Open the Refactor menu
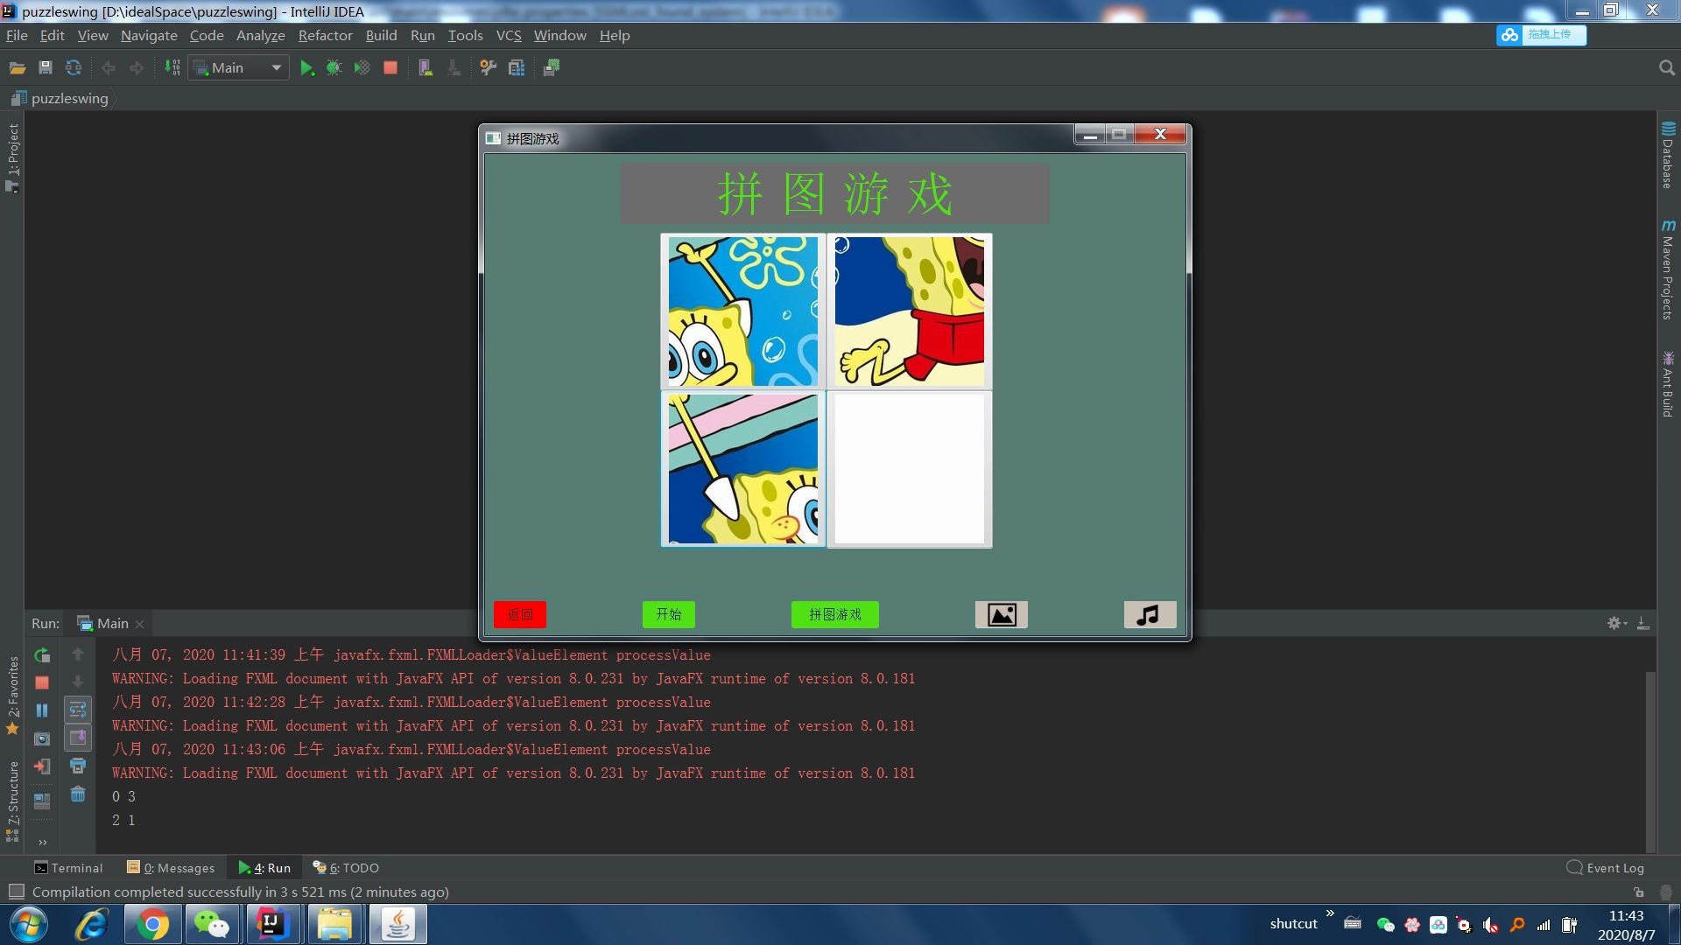The width and height of the screenshot is (1681, 945). pos(325,36)
